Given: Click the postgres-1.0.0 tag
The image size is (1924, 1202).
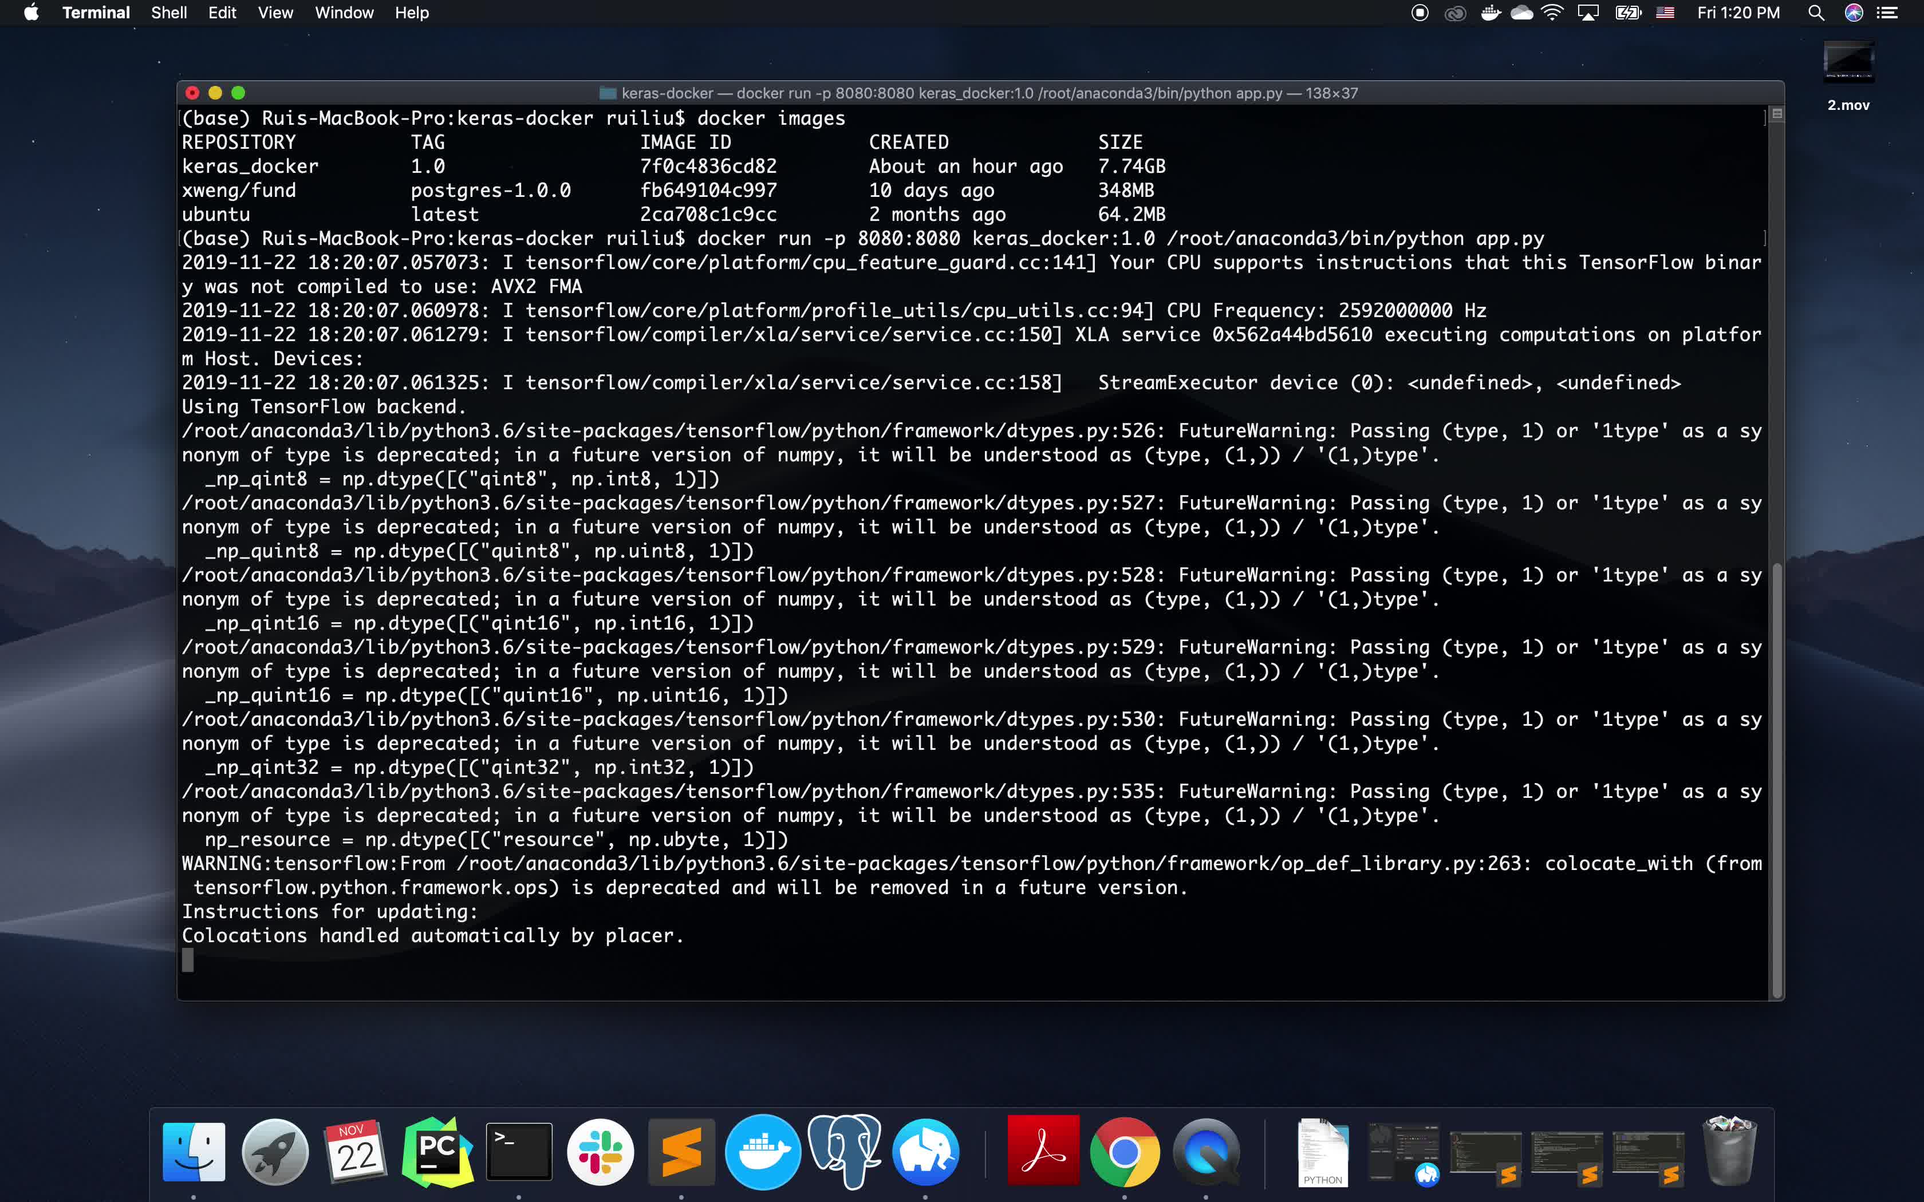Looking at the screenshot, I should point(491,190).
